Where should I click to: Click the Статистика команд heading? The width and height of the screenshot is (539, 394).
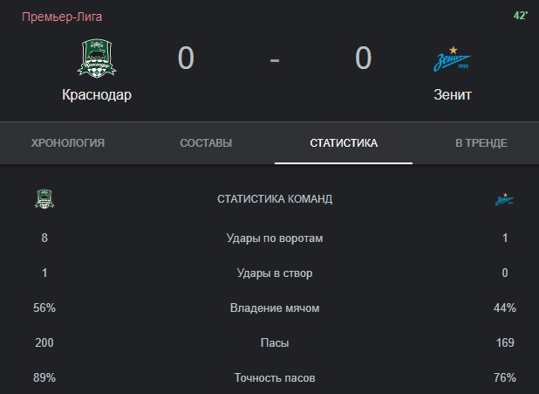275,198
